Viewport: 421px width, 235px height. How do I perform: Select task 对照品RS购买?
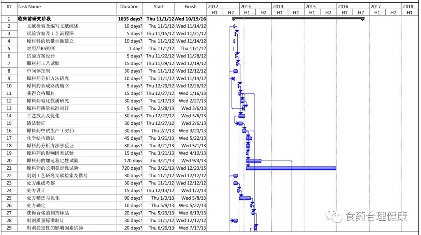point(41,49)
